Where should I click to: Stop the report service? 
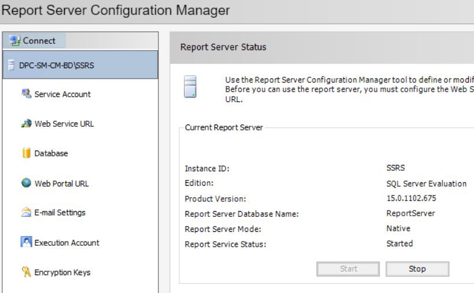click(x=417, y=269)
